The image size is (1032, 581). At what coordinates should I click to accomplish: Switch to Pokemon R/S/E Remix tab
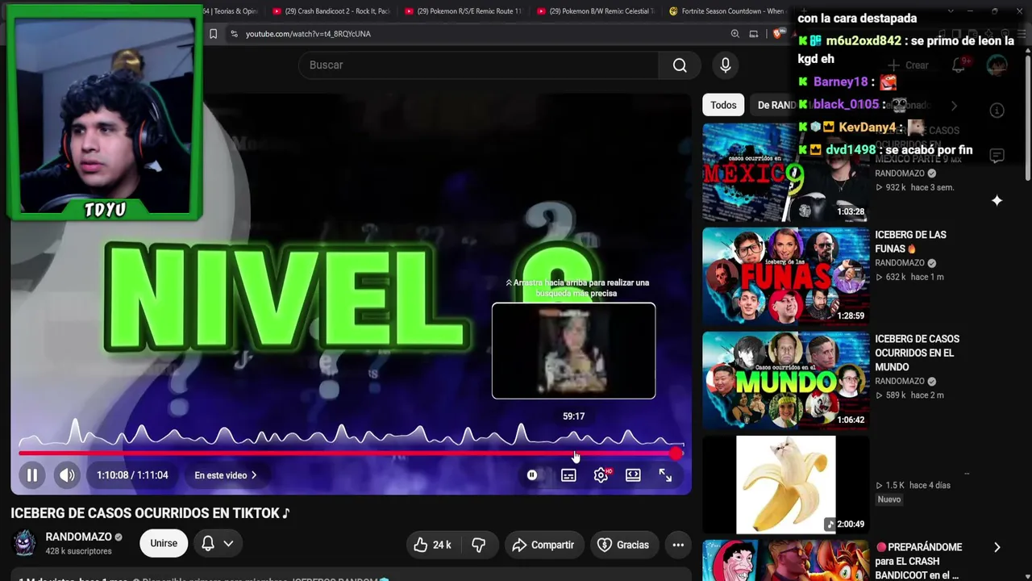pos(463,11)
